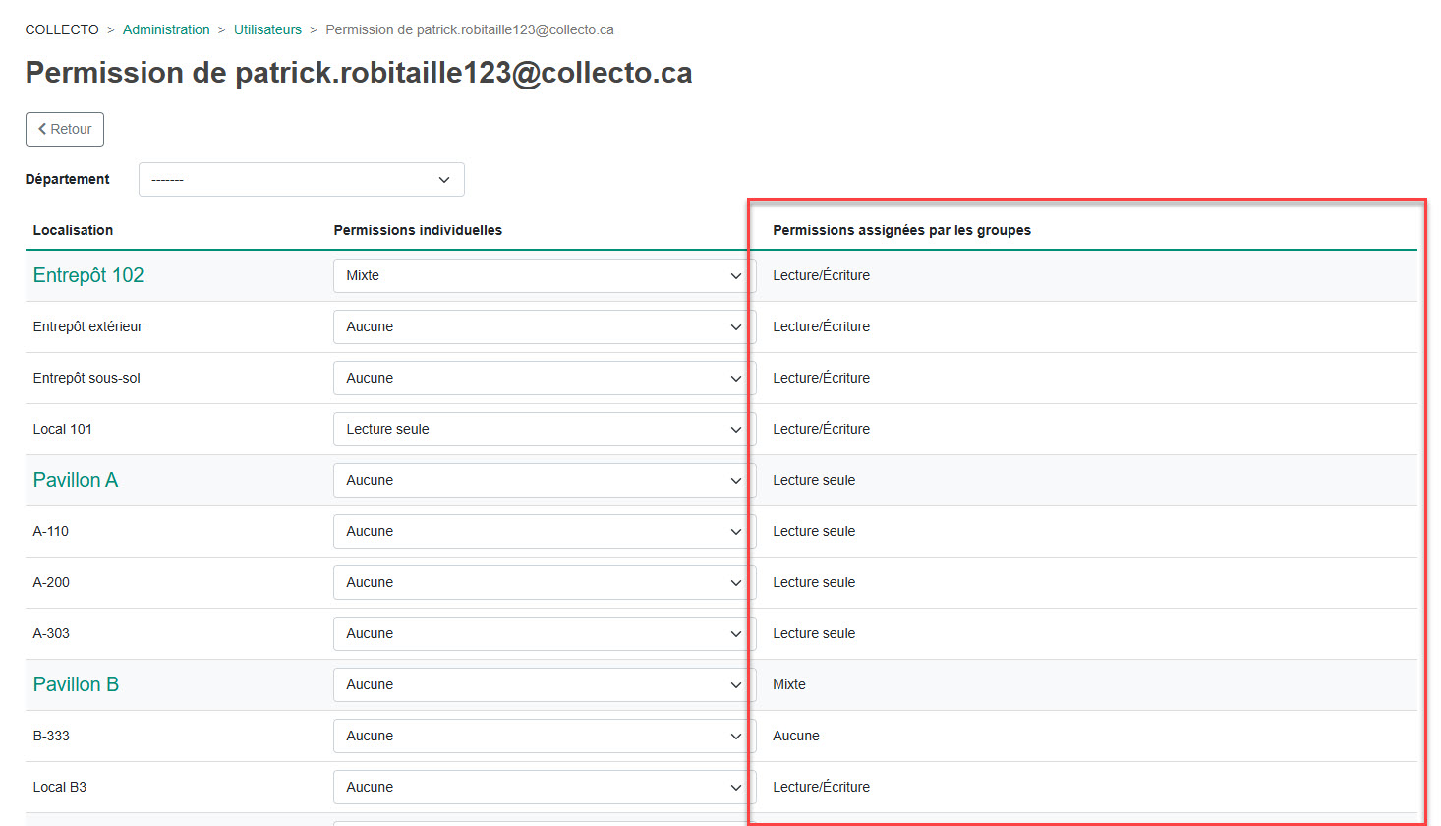Image resolution: width=1441 pixels, height=826 pixels.
Task: Click the Permissions individuelles column header
Action: click(x=418, y=230)
